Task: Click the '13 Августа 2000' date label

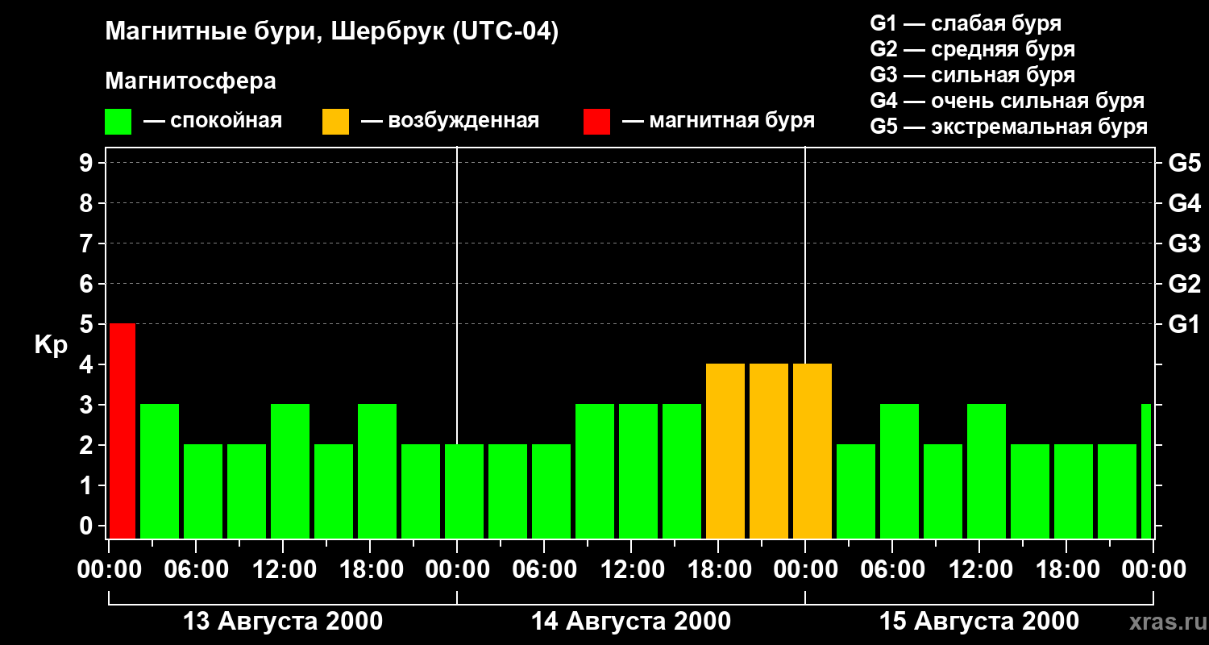Action: (x=283, y=622)
